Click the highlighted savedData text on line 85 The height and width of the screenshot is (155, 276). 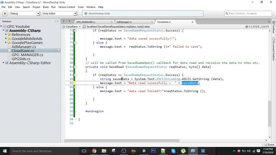coord(190,83)
